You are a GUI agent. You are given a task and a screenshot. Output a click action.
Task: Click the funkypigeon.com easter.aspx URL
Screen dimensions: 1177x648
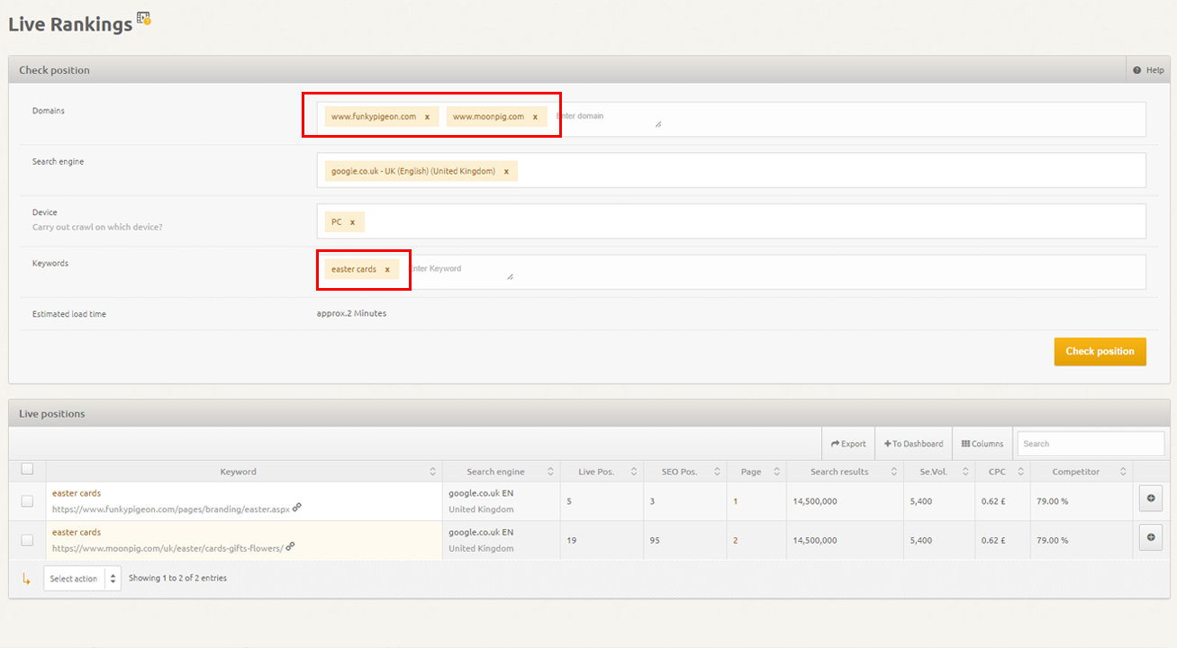(x=171, y=508)
